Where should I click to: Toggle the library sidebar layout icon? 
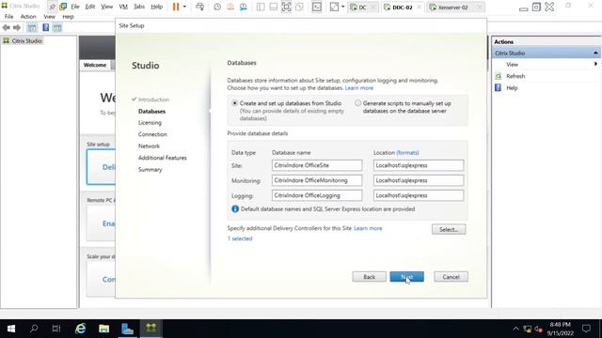261,7
